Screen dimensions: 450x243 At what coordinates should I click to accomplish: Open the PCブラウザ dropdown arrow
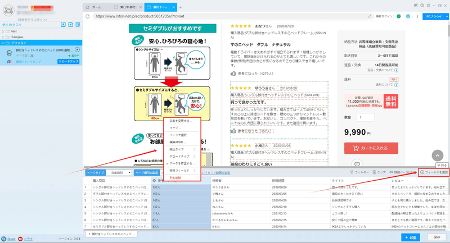click(447, 17)
